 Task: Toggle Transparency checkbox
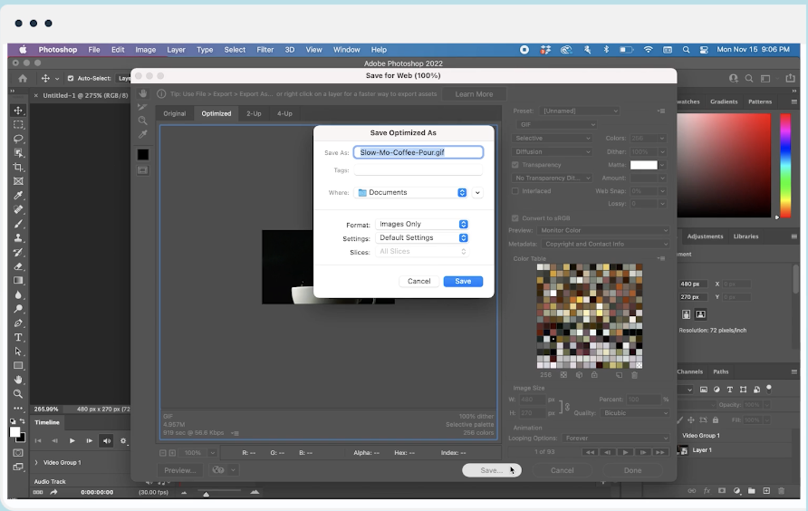pyautogui.click(x=515, y=165)
